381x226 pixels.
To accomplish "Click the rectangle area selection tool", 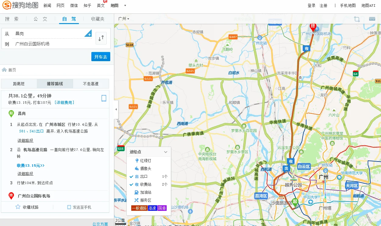I will 357,19.
